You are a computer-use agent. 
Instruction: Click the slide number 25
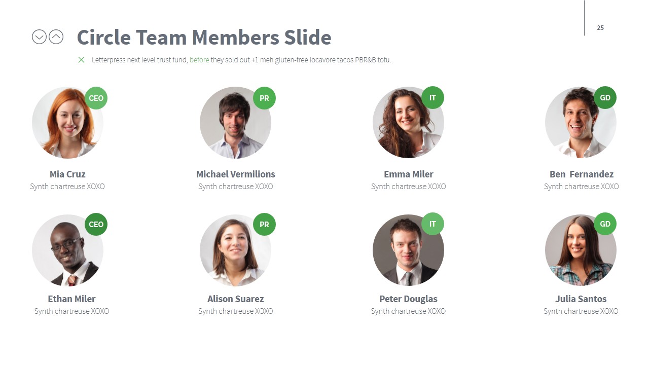tap(600, 28)
